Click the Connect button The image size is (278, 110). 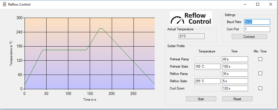[x=249, y=37]
